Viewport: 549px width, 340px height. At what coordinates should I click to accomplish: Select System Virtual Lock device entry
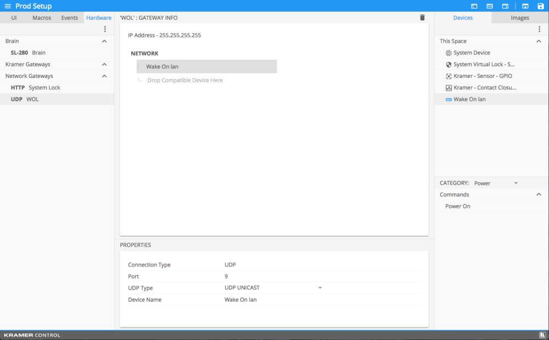click(491, 64)
